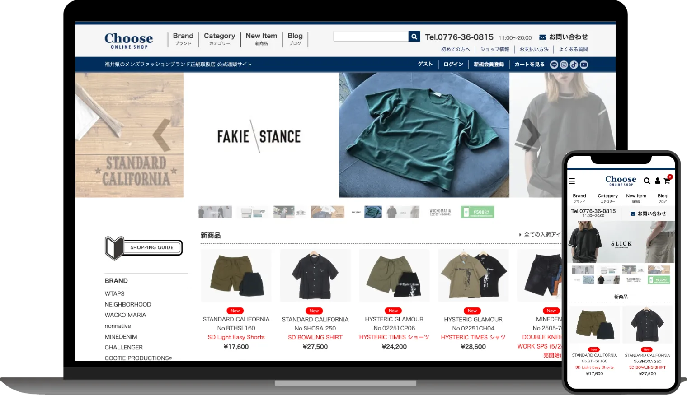Tap お問い合わせ button on the phone
Screen dimensions: 687x395
[x=648, y=214]
